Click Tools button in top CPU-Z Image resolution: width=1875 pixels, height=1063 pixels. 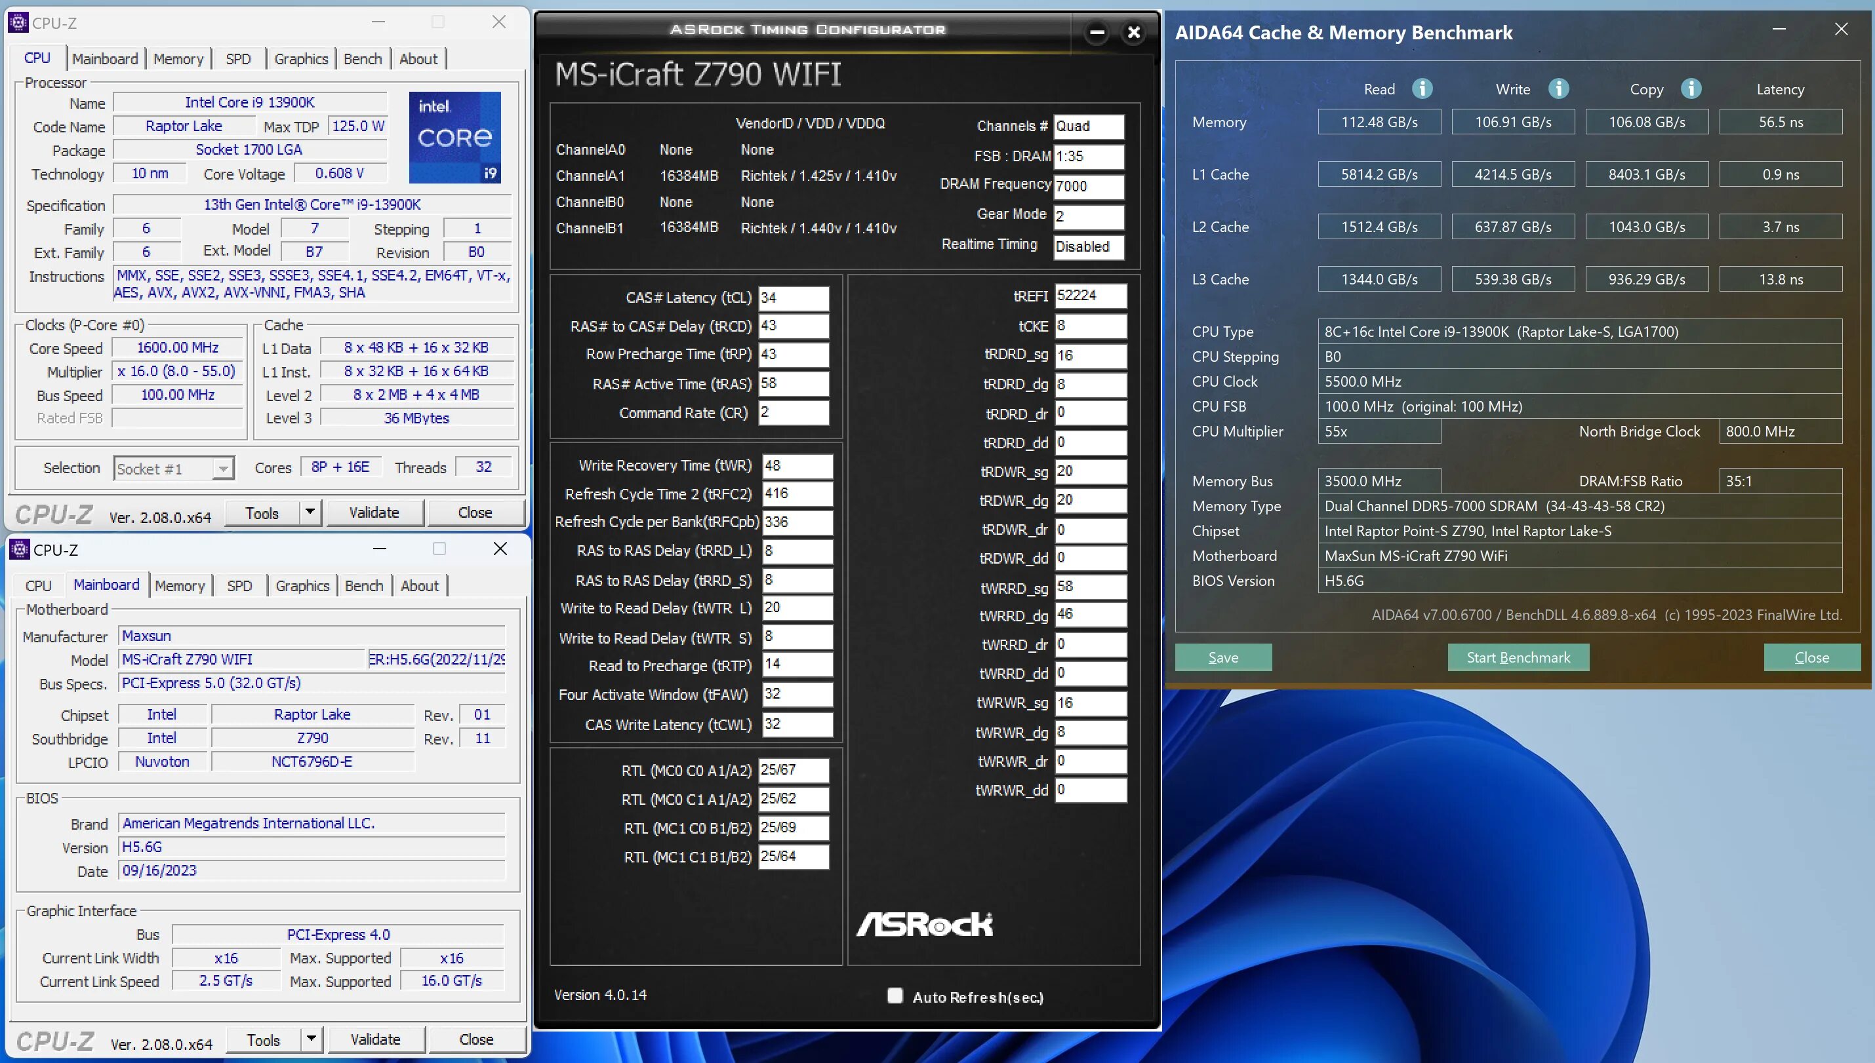(x=262, y=512)
